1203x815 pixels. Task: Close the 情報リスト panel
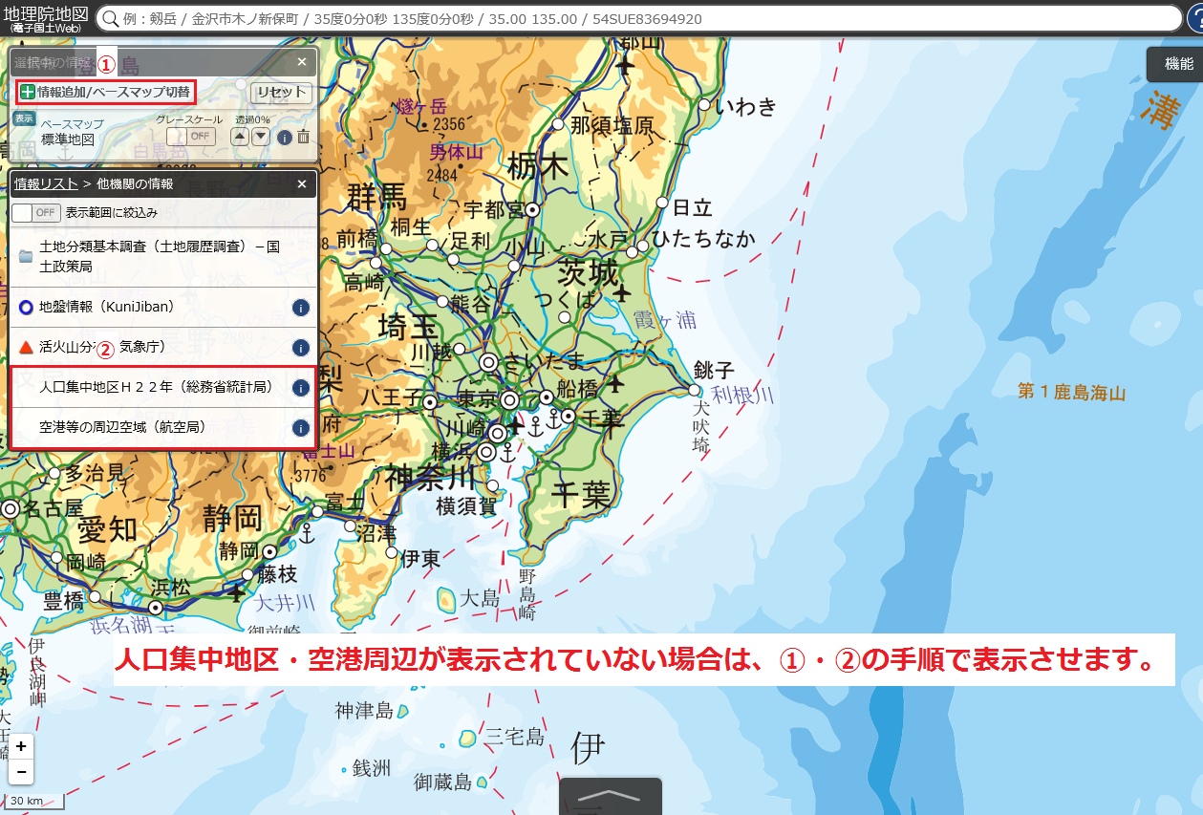pyautogui.click(x=302, y=183)
